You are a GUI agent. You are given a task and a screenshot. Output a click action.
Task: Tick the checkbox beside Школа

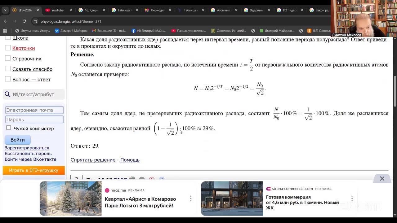[8, 38]
